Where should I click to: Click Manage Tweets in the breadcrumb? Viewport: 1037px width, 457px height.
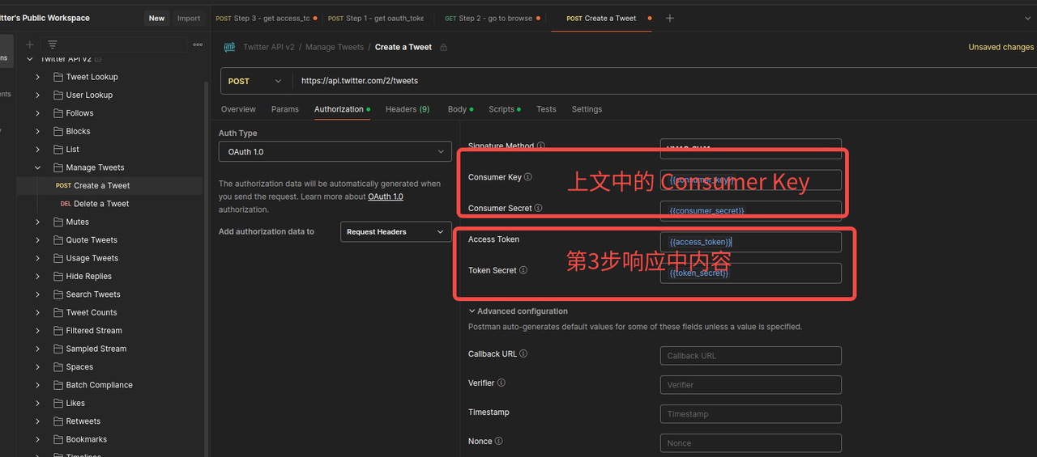point(335,47)
